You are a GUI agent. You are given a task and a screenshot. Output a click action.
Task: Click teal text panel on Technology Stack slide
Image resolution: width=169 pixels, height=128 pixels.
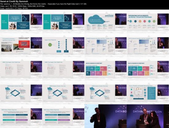pyautogui.click(x=151, y=93)
